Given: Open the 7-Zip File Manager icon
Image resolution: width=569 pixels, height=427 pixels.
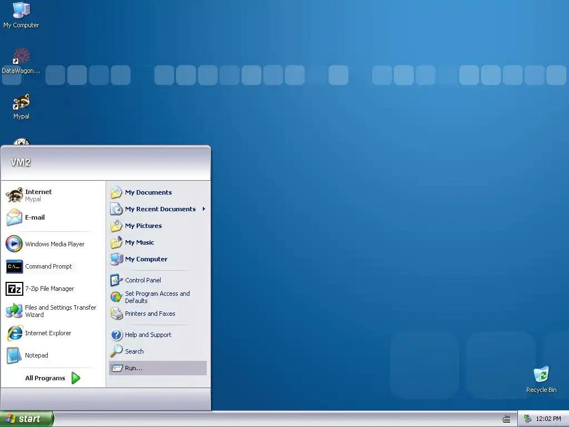Looking at the screenshot, I should coord(14,289).
